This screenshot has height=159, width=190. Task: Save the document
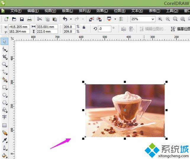22,19
